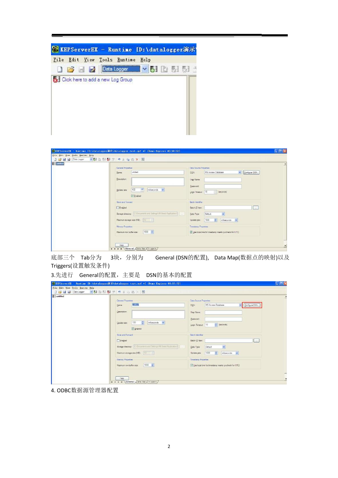Click the Maximum row buffer size stepper, middle screenshot
Screen dimensions: 338x478
coord(152,232)
